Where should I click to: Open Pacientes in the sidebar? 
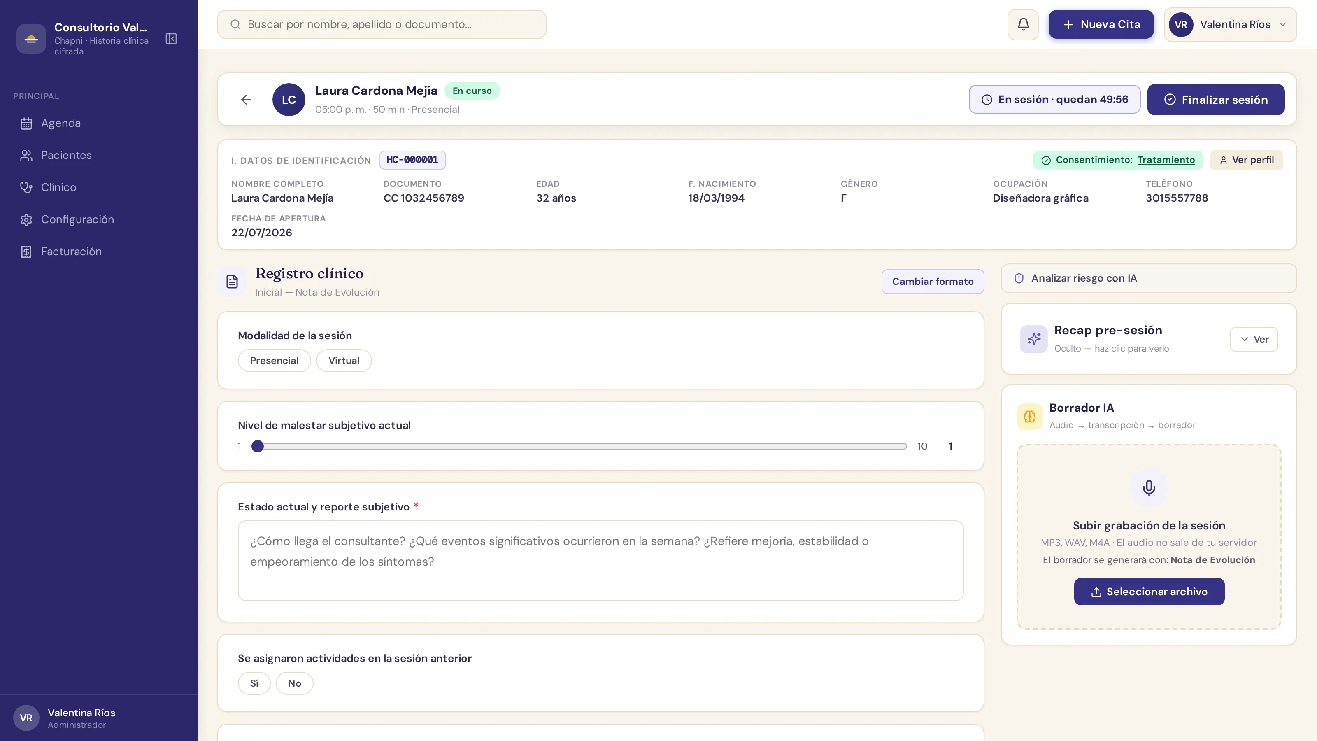(x=66, y=156)
